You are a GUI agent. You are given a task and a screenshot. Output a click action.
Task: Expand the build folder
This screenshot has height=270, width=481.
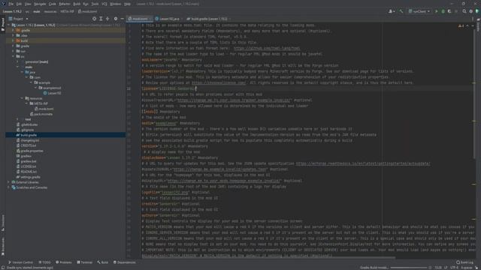click(14, 40)
